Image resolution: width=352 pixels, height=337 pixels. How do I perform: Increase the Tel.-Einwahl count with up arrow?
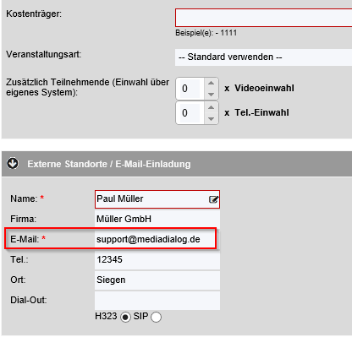[211, 107]
